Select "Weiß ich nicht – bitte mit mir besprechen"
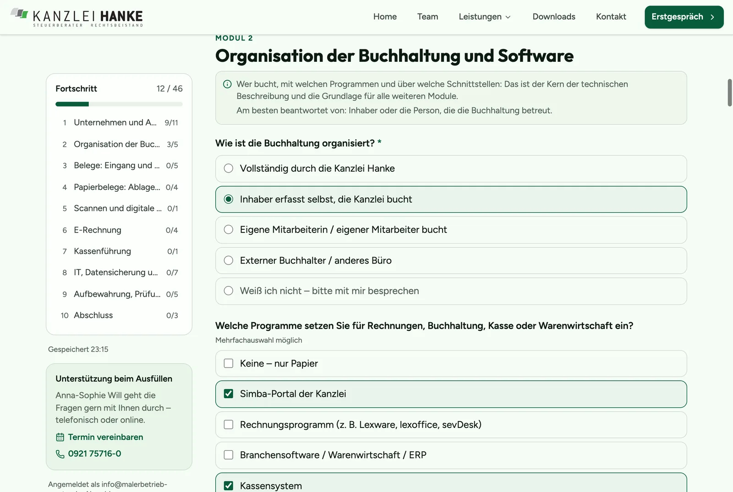733x492 pixels. [x=451, y=291]
